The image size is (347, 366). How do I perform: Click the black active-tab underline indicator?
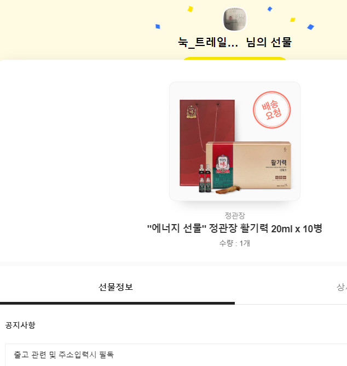(117, 303)
